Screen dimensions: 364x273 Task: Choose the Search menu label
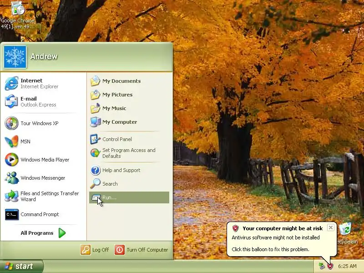[110, 184]
